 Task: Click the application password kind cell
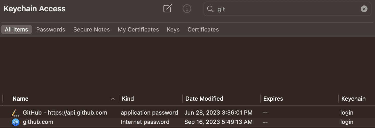(x=149, y=113)
